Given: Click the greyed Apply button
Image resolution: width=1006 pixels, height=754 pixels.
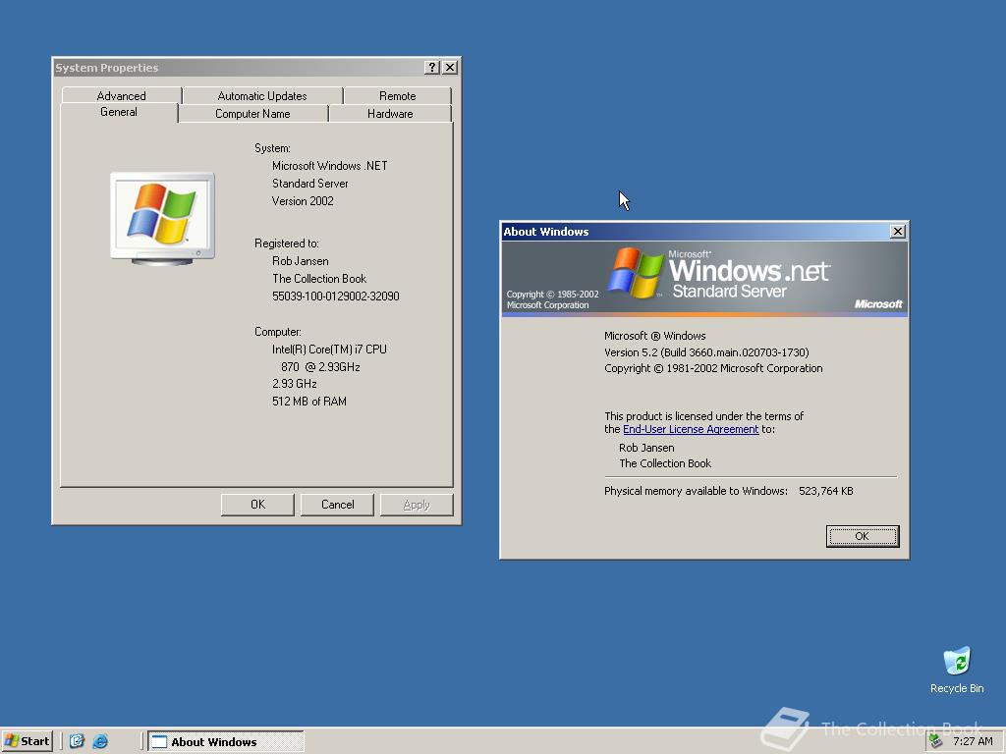Looking at the screenshot, I should tap(417, 505).
